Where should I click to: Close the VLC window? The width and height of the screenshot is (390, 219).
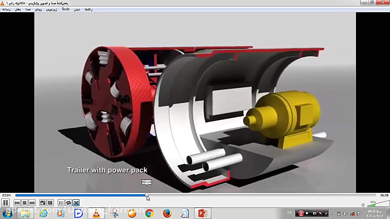tap(383, 3)
